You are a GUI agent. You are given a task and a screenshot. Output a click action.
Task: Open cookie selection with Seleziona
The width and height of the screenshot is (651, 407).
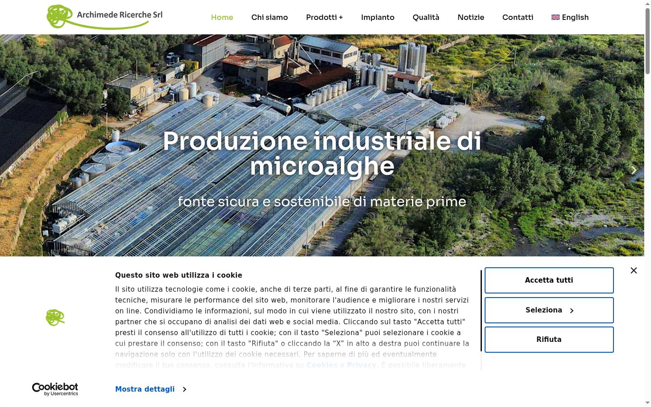click(x=549, y=310)
